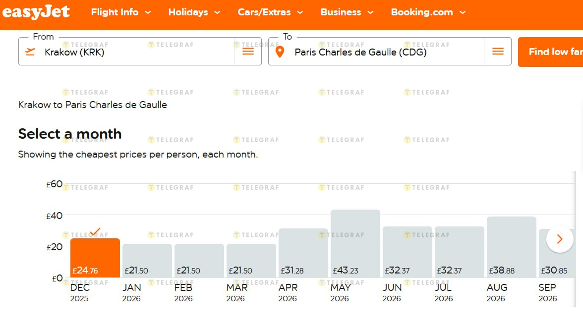Viewport: 583px width, 327px height.
Task: Open airport list icon in From field
Action: click(248, 52)
